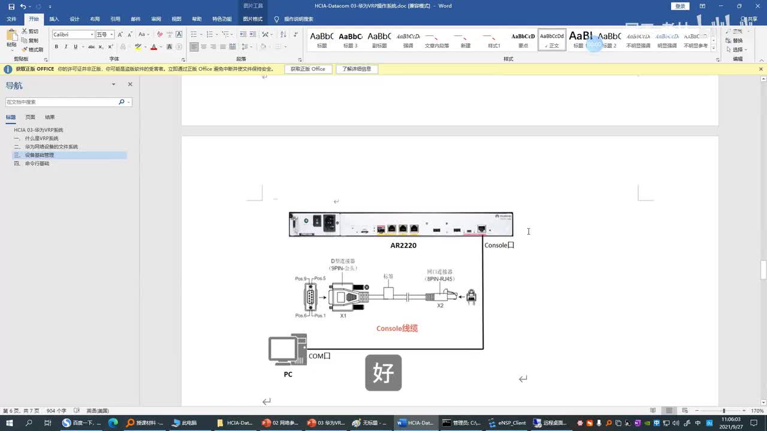
Task: Open the 选择 selection dropdown
Action: [x=738, y=50]
